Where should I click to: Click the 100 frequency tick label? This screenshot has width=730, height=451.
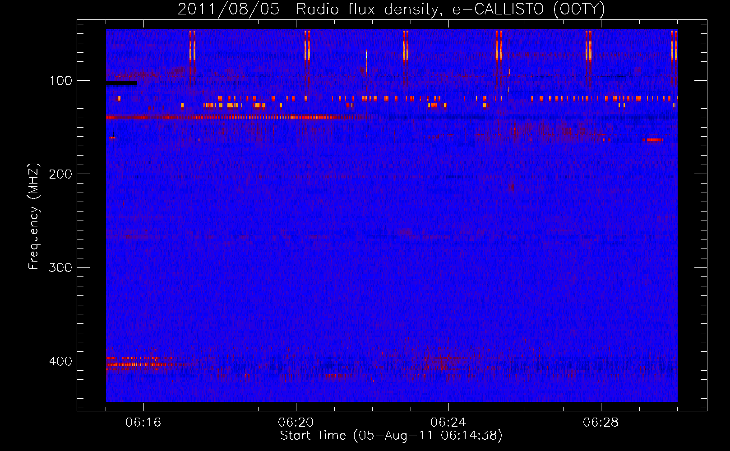[x=60, y=81]
